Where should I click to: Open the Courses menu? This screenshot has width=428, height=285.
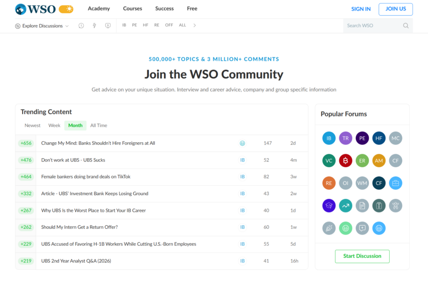[x=132, y=8]
